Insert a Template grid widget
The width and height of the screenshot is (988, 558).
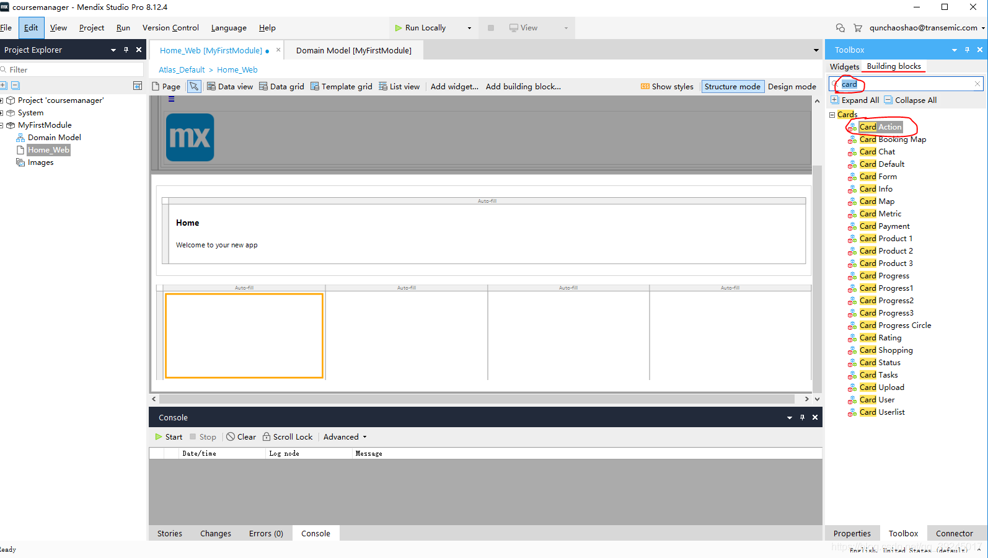(x=342, y=87)
